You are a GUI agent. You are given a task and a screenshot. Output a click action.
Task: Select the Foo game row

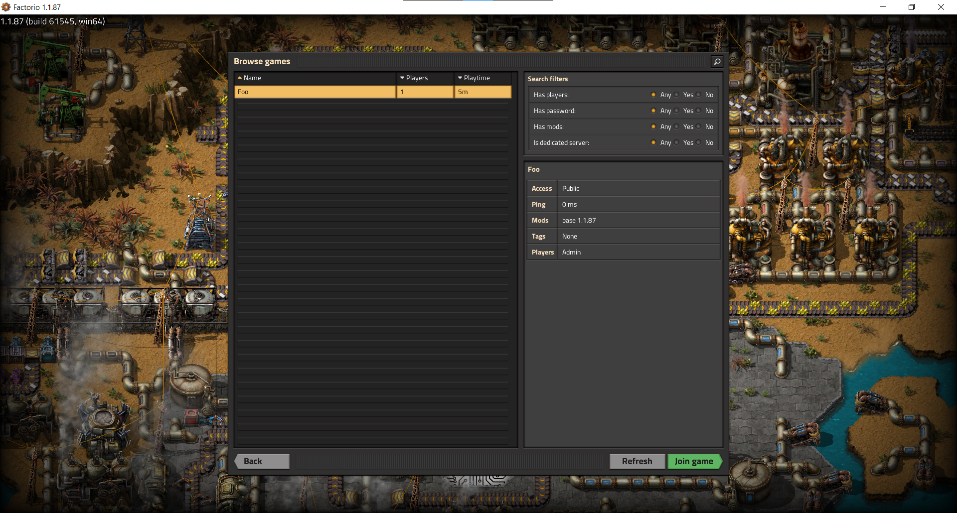(315, 92)
